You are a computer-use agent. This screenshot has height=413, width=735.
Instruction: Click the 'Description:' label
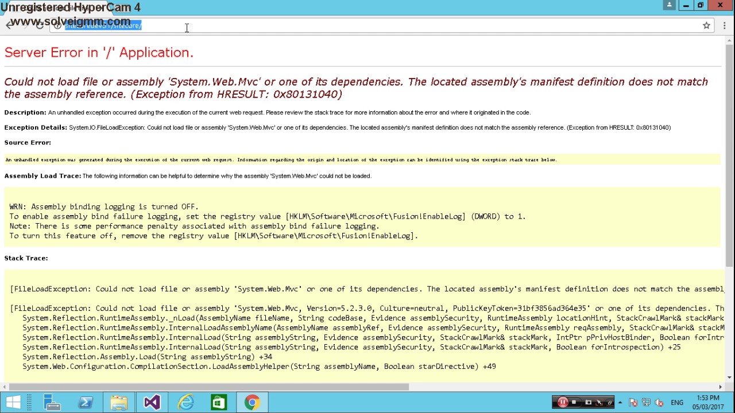25,112
